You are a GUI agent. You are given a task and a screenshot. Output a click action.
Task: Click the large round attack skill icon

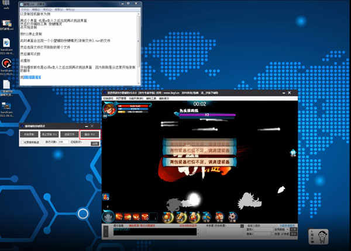(x=108, y=217)
